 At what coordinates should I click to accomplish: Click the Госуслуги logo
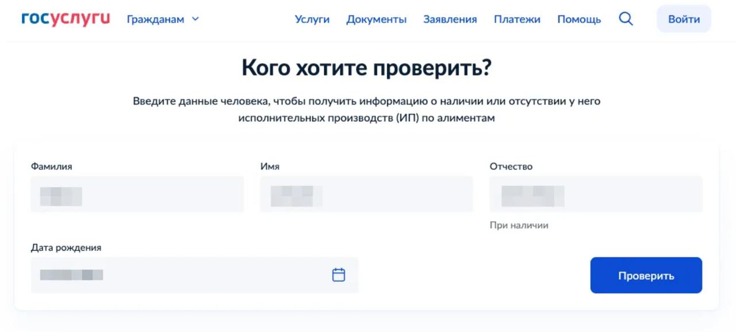click(x=66, y=19)
